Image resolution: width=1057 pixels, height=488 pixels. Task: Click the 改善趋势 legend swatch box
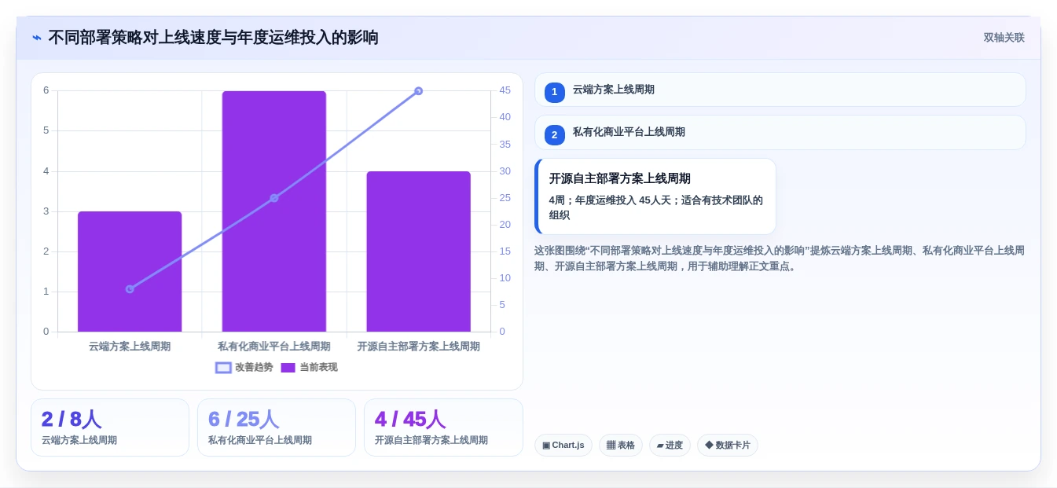click(223, 368)
